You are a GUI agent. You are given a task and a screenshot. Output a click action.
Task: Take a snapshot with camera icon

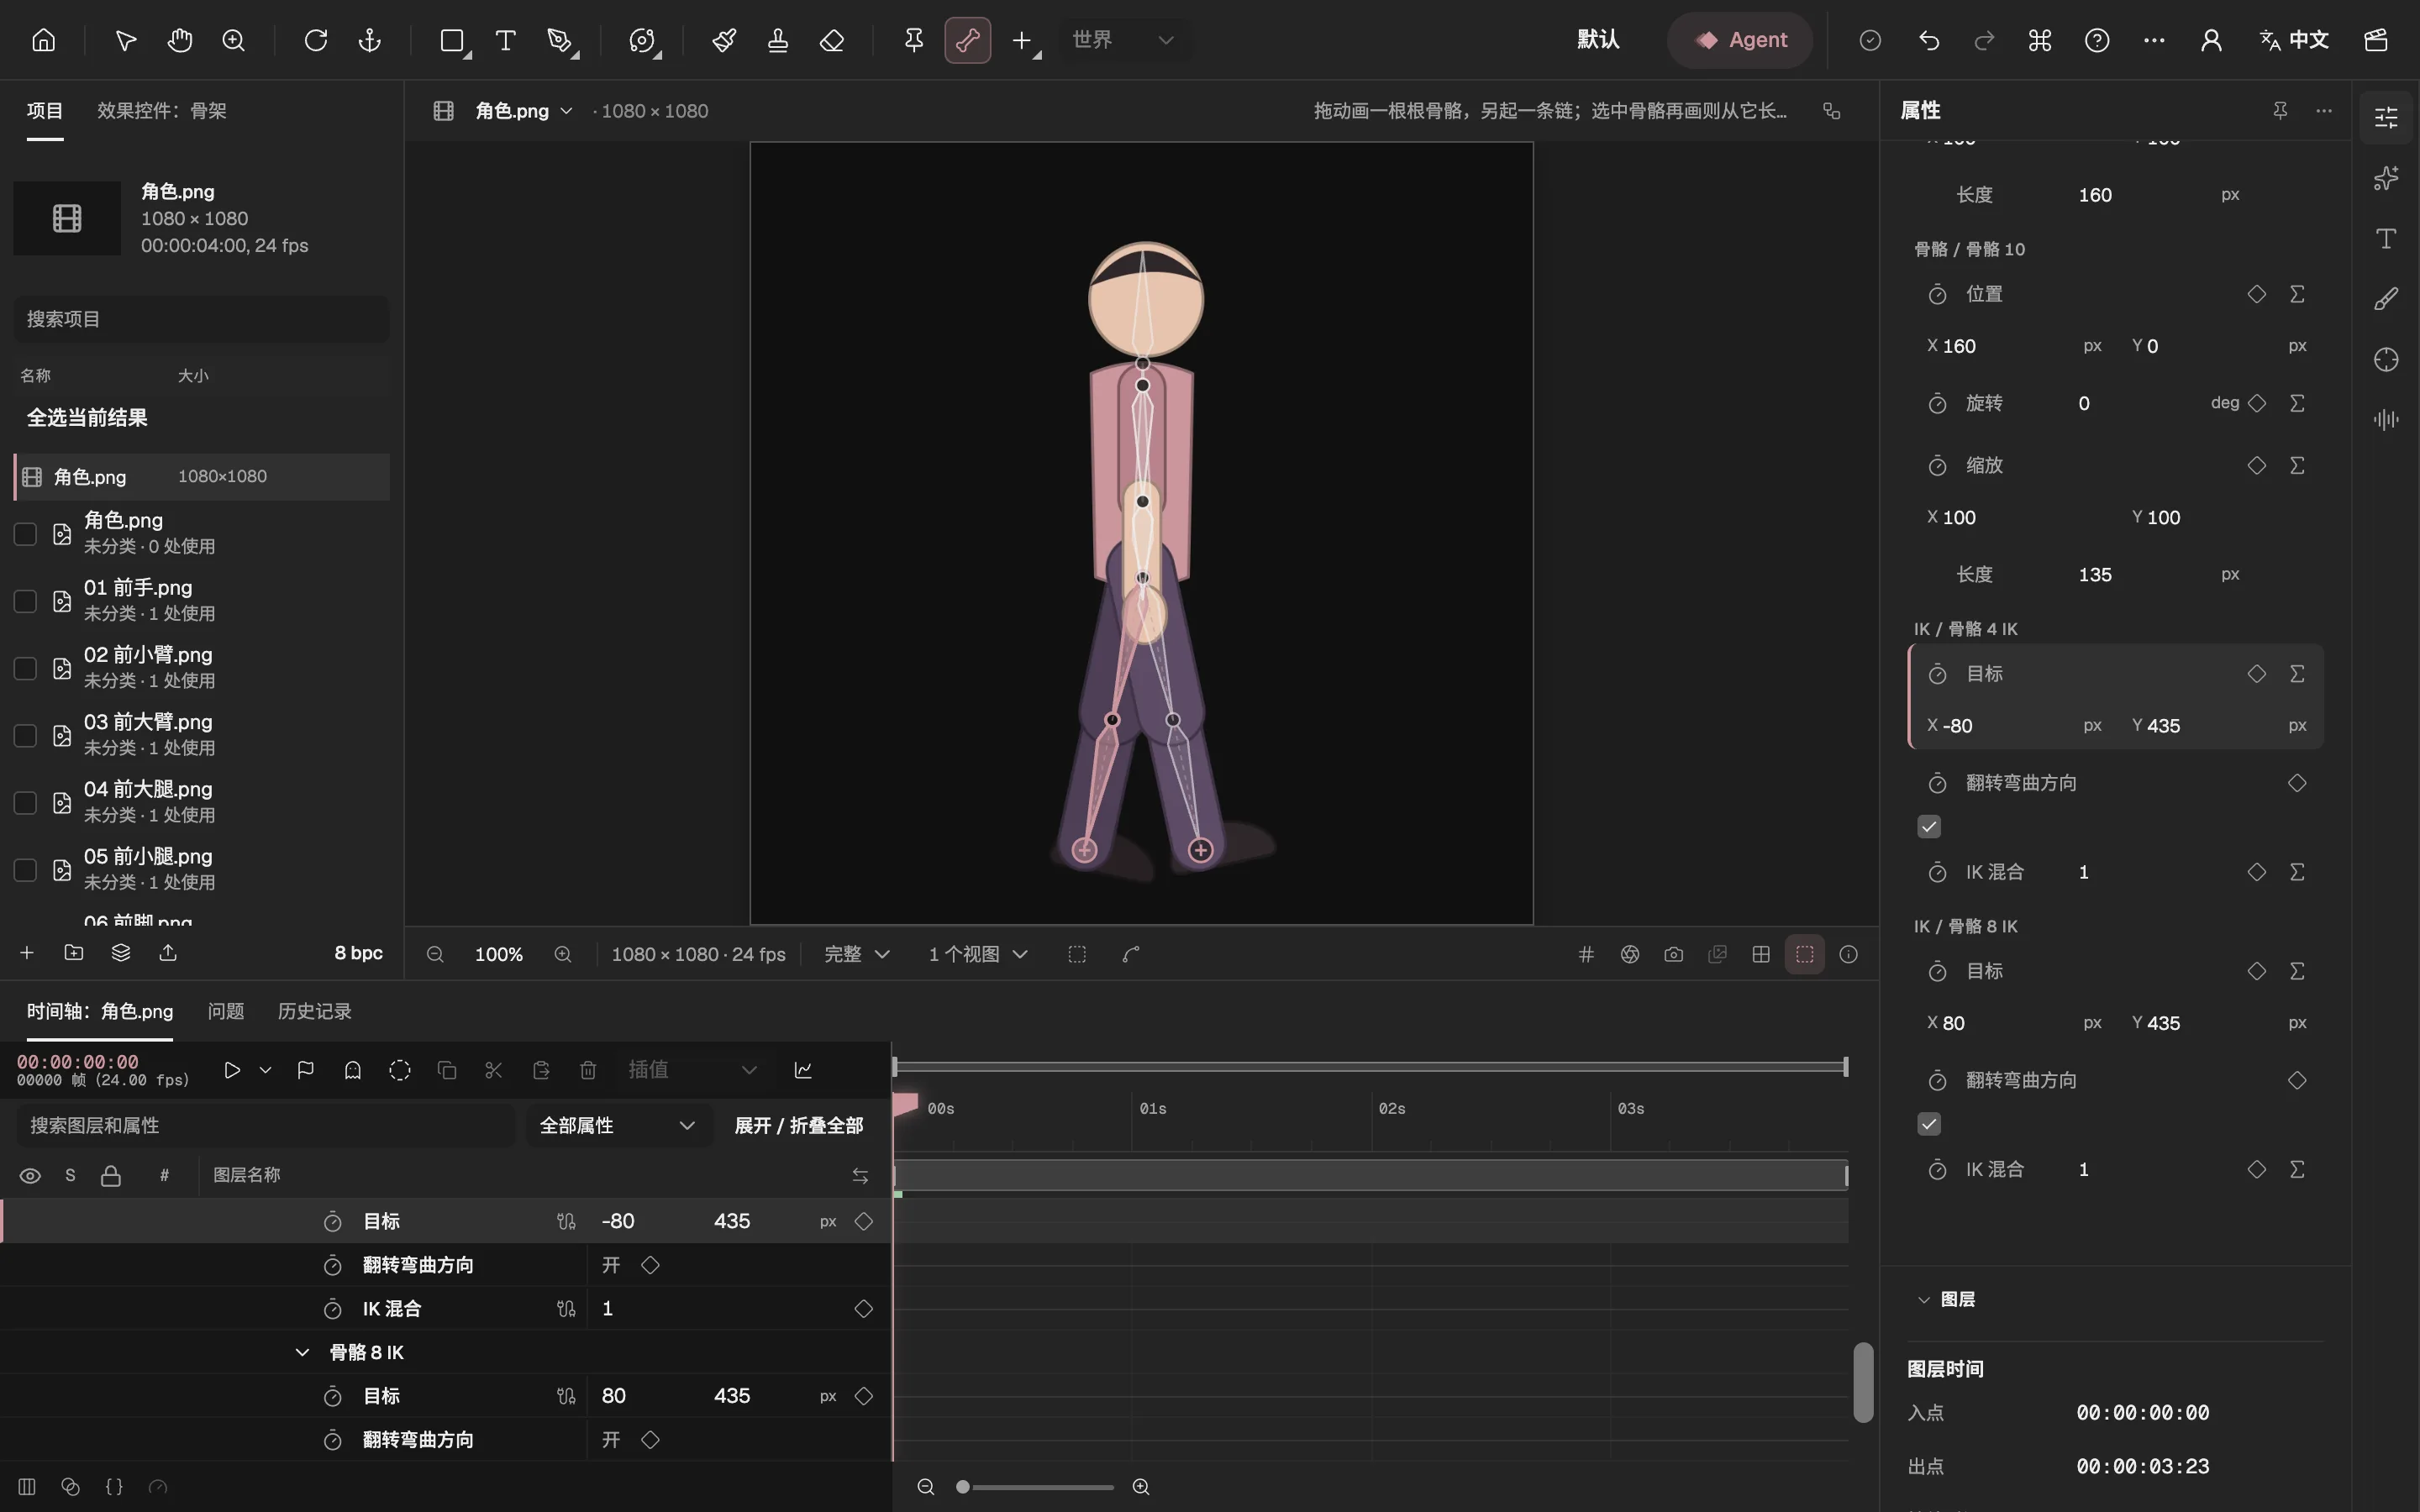pyautogui.click(x=1674, y=954)
